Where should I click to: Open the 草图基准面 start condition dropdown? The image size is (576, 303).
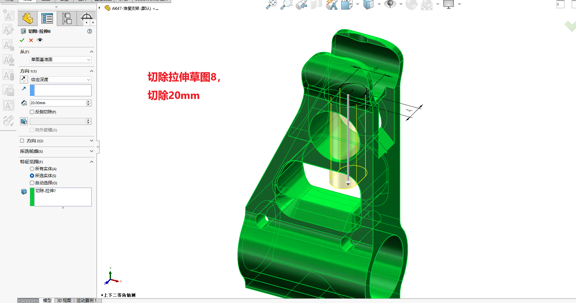(61, 59)
